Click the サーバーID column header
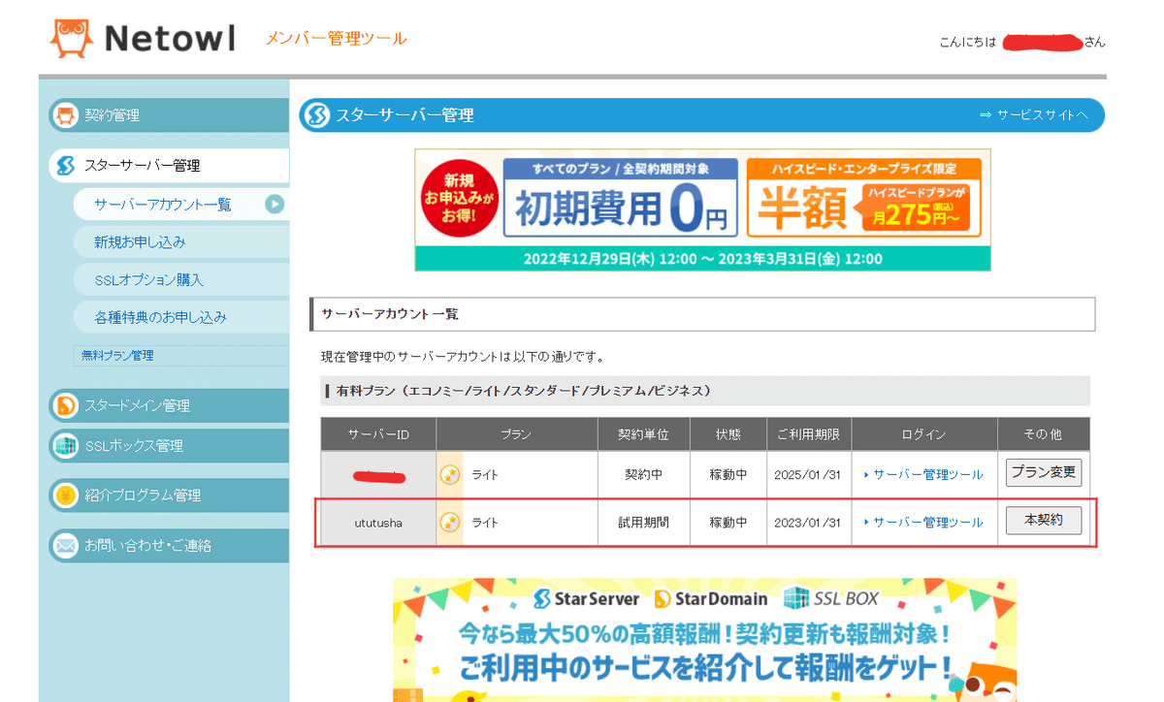Screen dimensions: 1164x702 pyautogui.click(x=378, y=433)
